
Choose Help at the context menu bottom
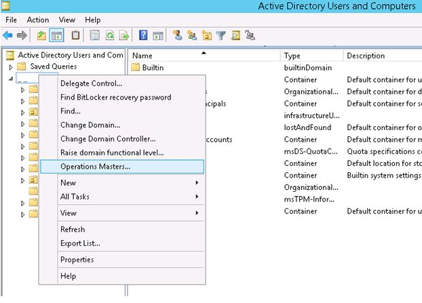point(122,276)
